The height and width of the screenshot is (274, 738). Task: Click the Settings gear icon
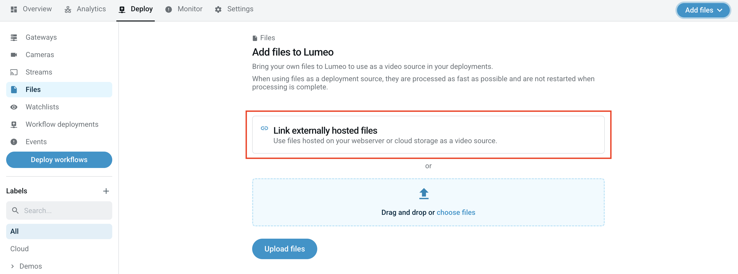218,9
